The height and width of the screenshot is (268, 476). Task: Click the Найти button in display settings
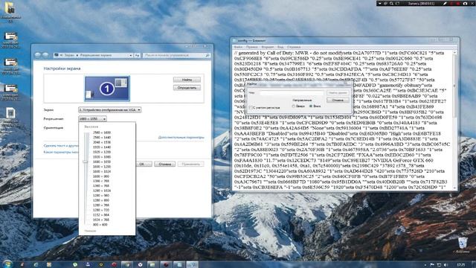click(187, 80)
